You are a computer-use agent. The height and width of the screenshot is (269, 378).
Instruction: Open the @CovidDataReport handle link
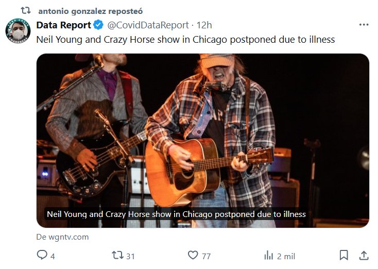coord(147,25)
